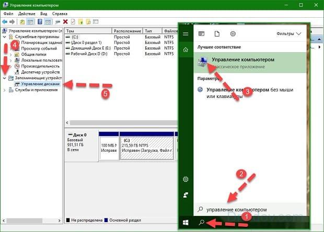Viewport: 324px width, 232px height.
Task: Open the Действие menu
Action: click(x=27, y=14)
